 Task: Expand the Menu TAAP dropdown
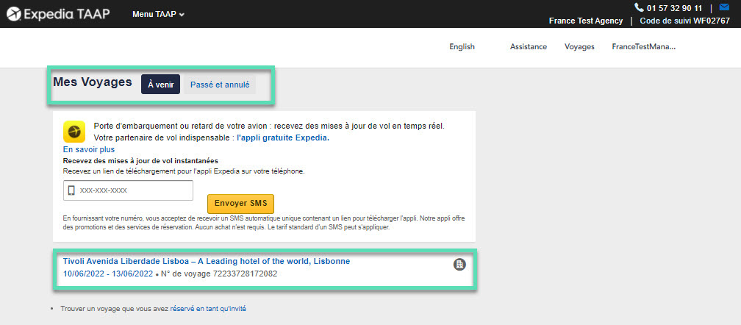coord(158,14)
